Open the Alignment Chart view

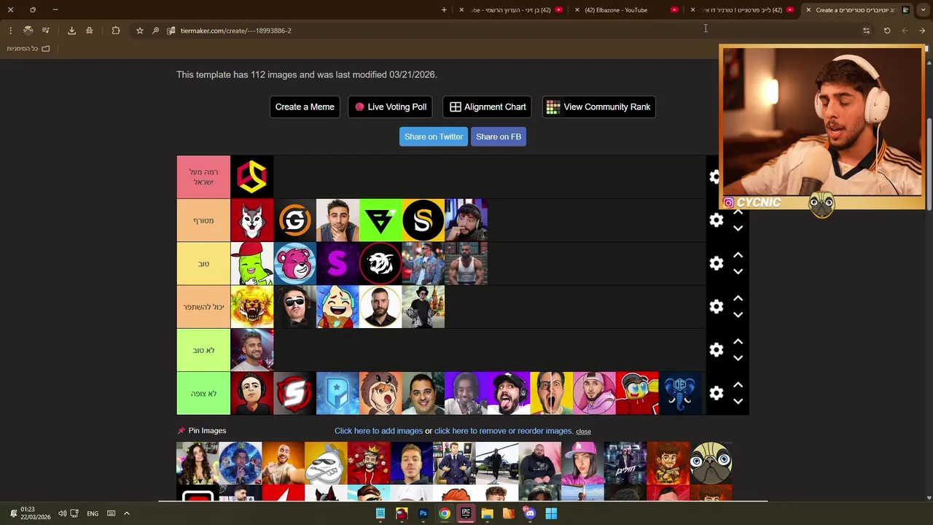pyautogui.click(x=488, y=106)
